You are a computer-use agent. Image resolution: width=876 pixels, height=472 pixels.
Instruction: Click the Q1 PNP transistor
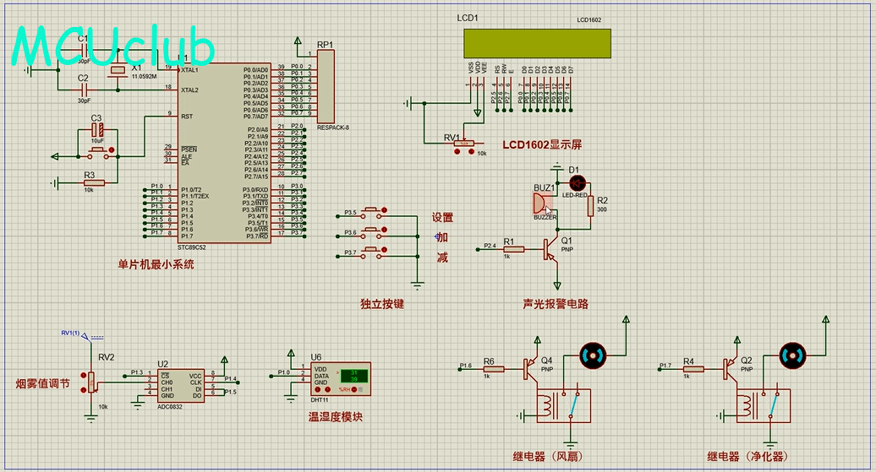[x=550, y=249]
